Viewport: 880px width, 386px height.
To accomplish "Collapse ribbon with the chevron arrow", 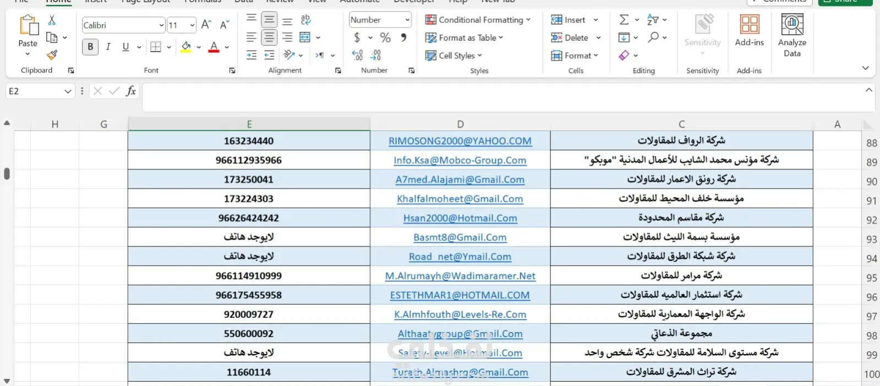I will coord(866,68).
